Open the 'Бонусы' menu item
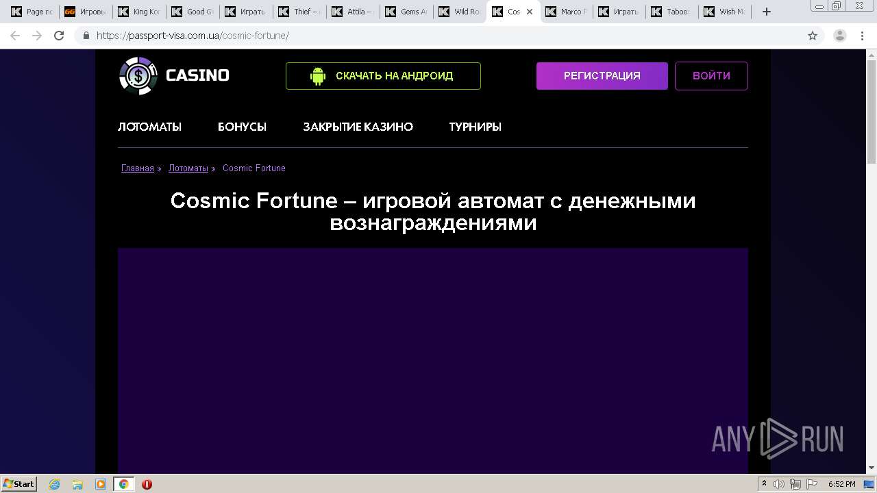Image resolution: width=877 pixels, height=493 pixels. [x=242, y=127]
